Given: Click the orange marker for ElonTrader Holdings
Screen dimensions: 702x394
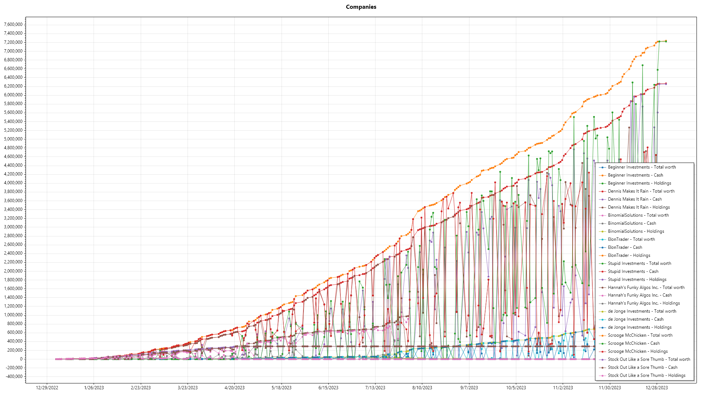Looking at the screenshot, I should 602,256.
